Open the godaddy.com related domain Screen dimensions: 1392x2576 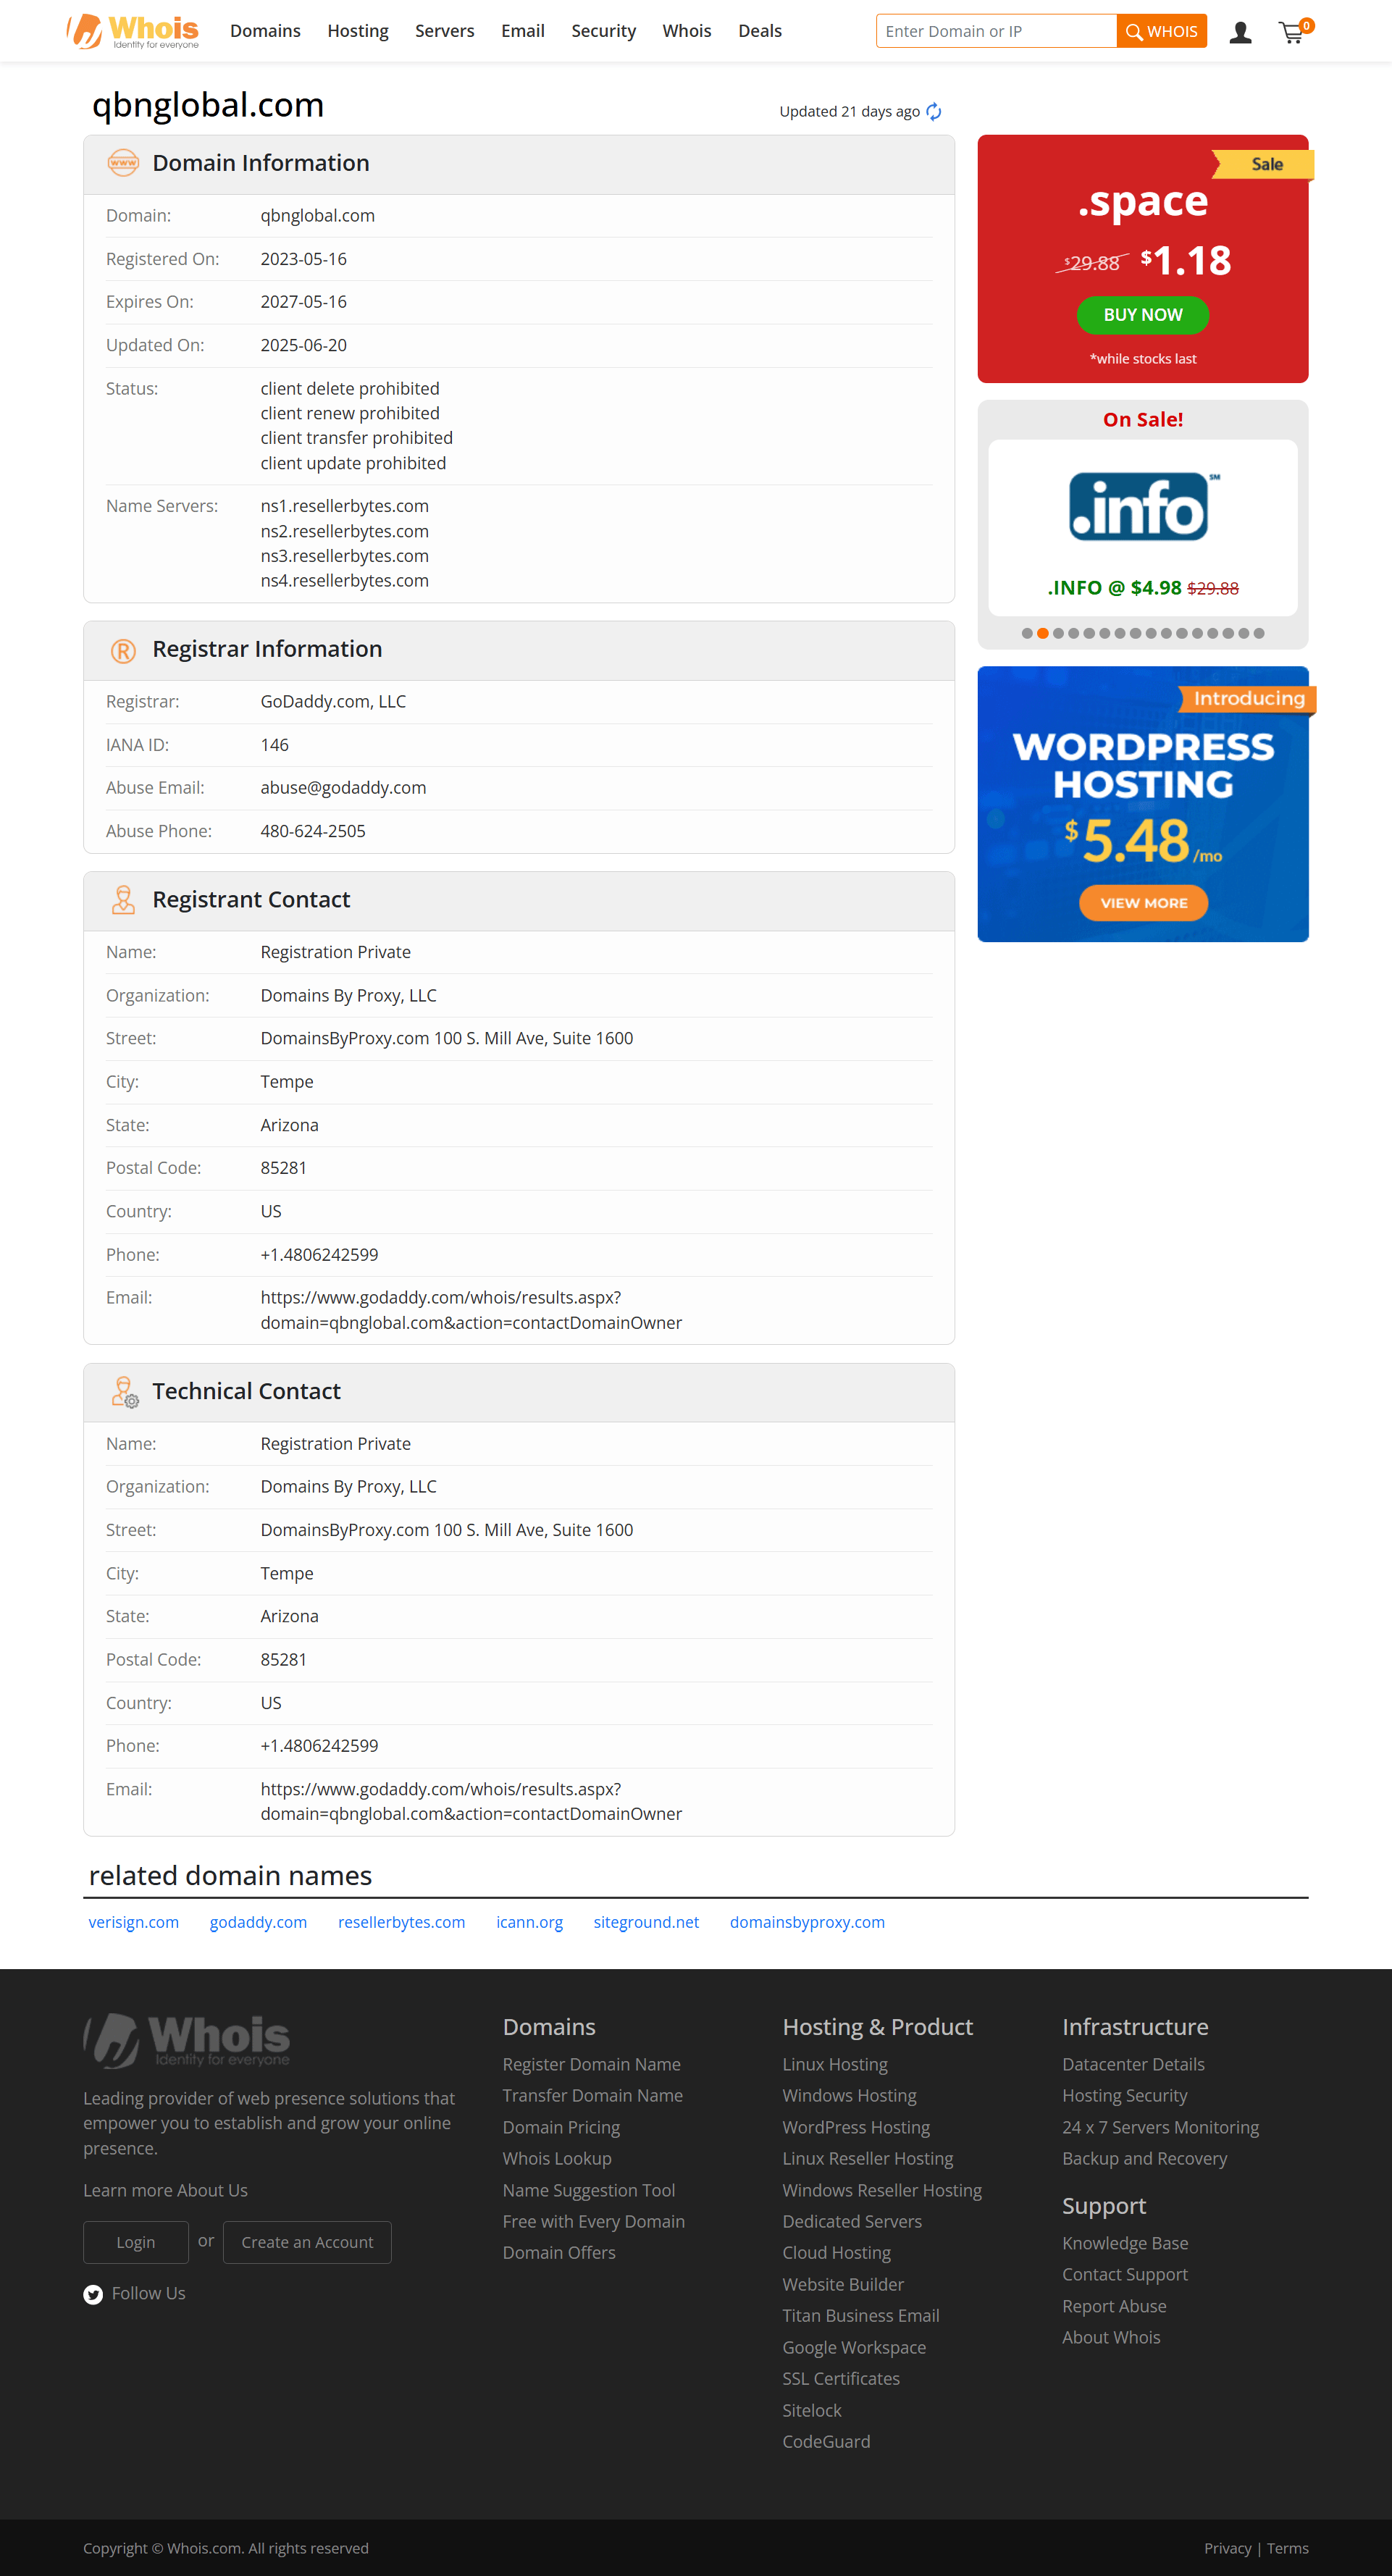[258, 1922]
